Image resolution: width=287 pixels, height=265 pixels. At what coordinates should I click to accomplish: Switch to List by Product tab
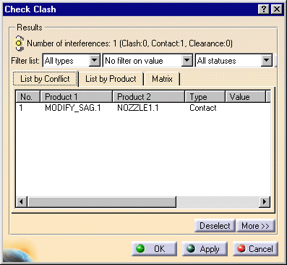111,79
